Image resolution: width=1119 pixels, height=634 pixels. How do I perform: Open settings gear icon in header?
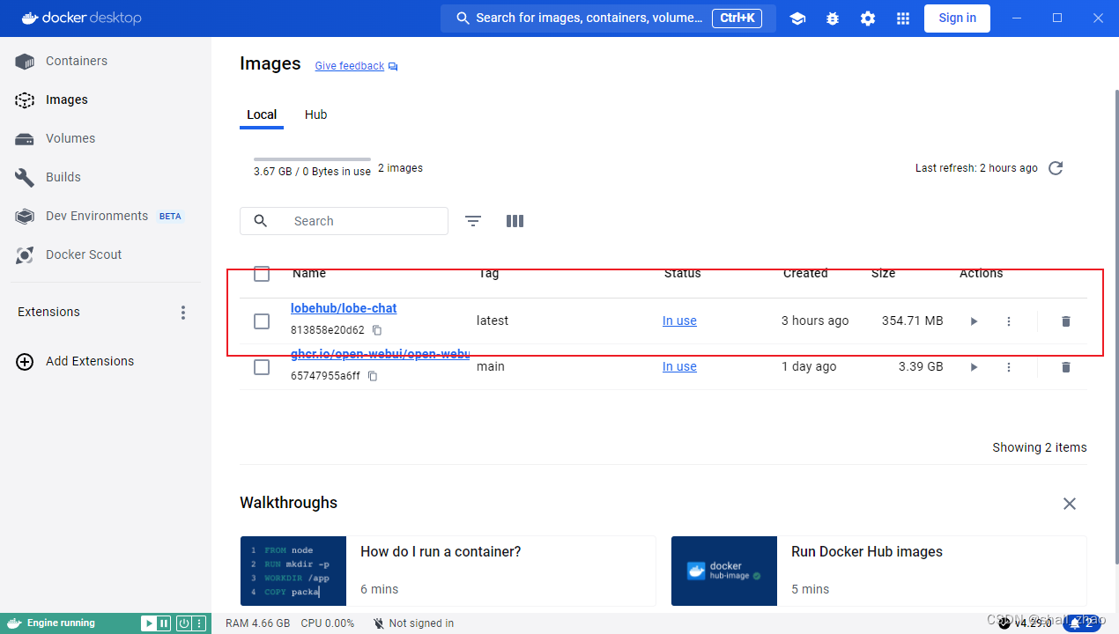tap(868, 18)
